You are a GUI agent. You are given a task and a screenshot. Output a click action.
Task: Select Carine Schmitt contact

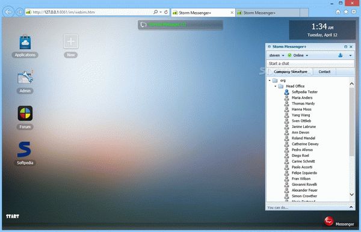click(x=303, y=162)
